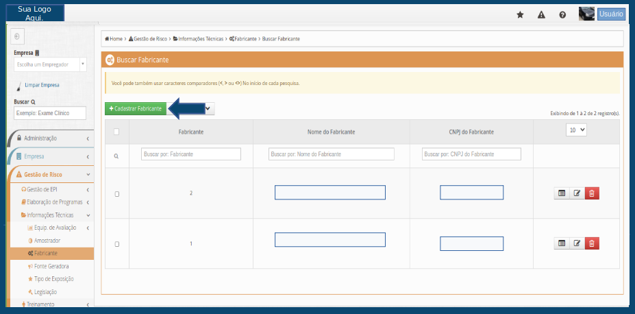Sort by CNPJ do Fabricante column header
This screenshot has width=635, height=314.
(x=471, y=132)
